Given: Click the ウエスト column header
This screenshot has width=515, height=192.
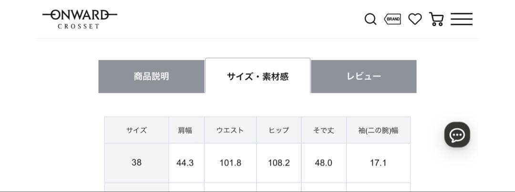Looking at the screenshot, I should 230,130.
